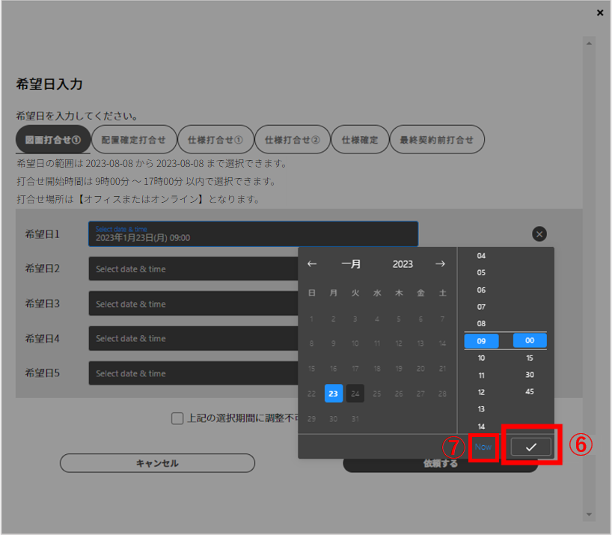This screenshot has width=612, height=535.
Task: Click the 希望日1 date input field
Action: (x=254, y=234)
